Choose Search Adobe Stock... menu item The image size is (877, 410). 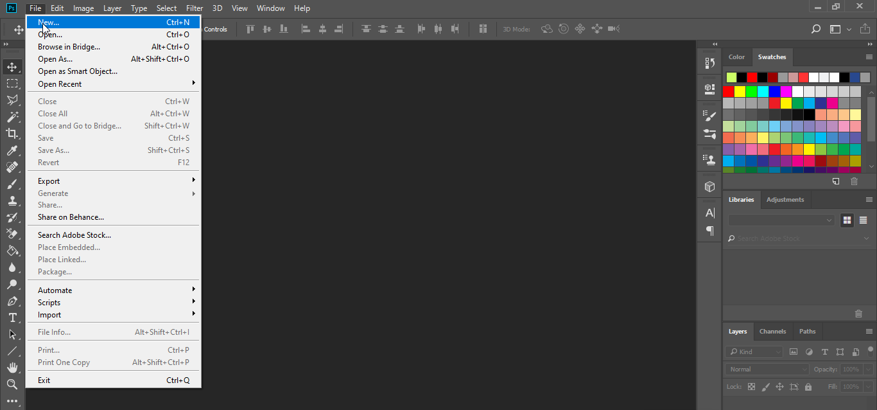tap(113, 235)
